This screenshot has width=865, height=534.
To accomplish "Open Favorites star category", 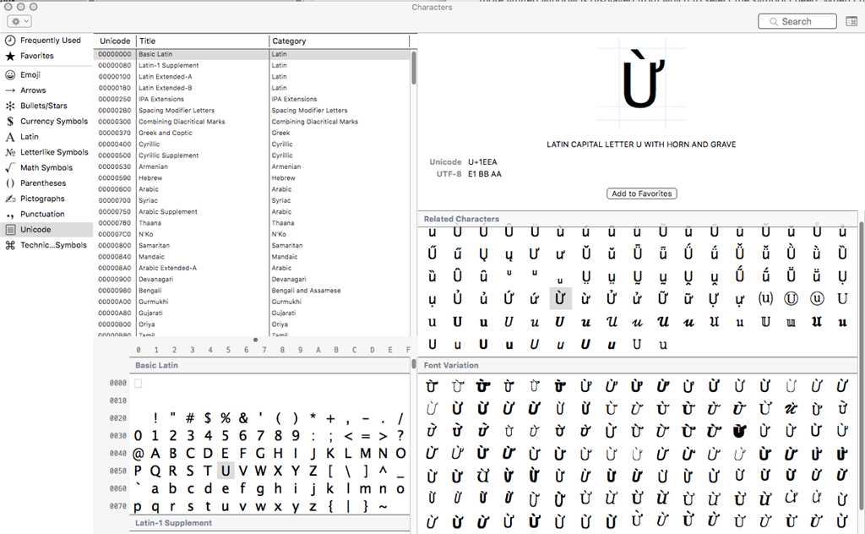I will (x=10, y=56).
